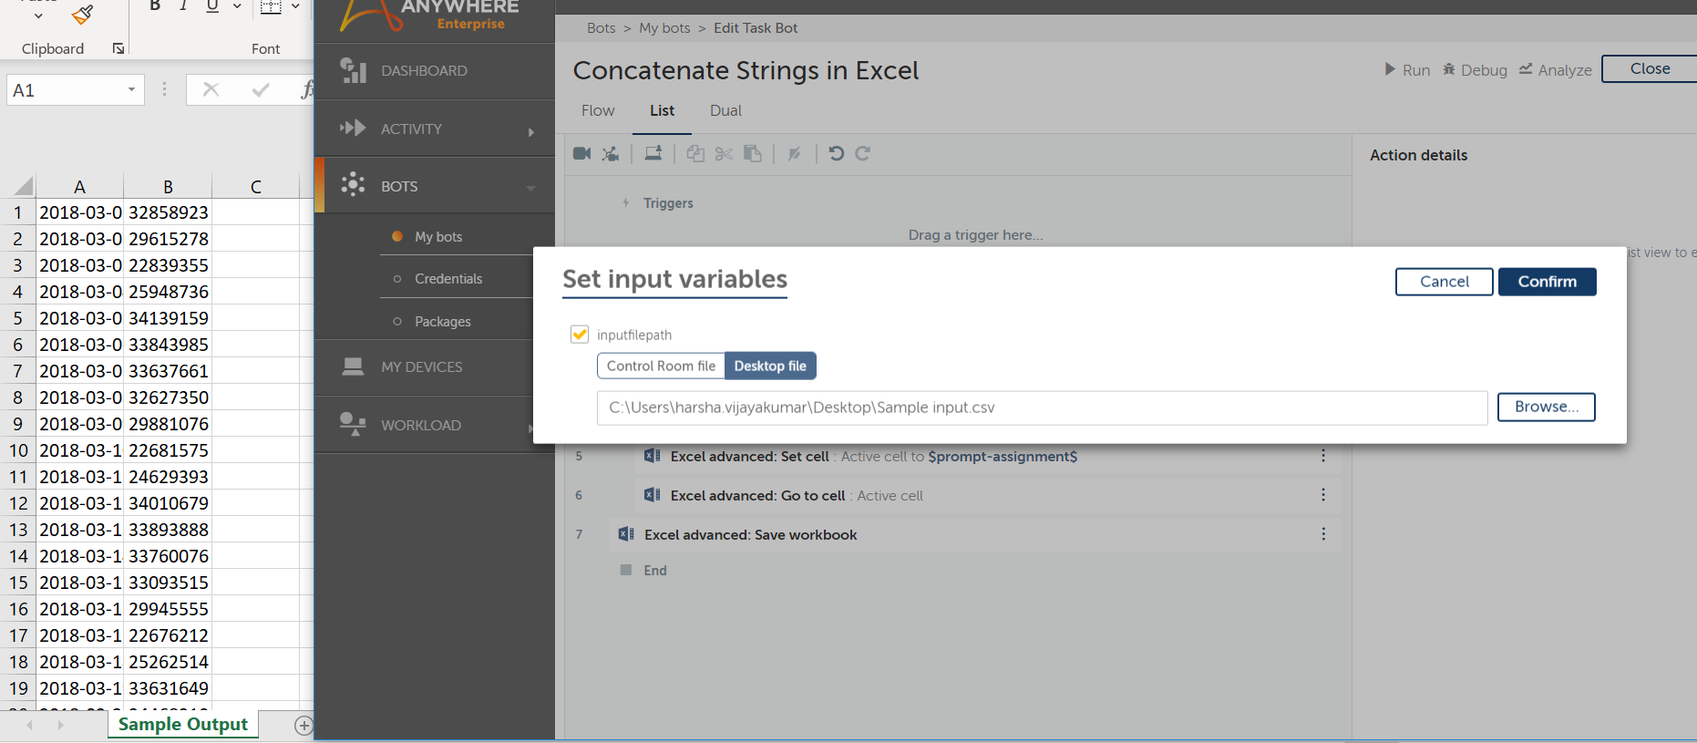Open options menu for Save workbook step
This screenshot has height=743, width=1697.
pyautogui.click(x=1323, y=534)
